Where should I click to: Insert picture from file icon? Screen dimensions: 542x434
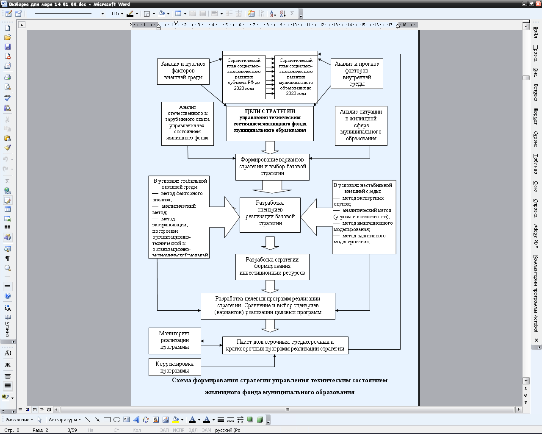pyautogui.click(x=165, y=420)
